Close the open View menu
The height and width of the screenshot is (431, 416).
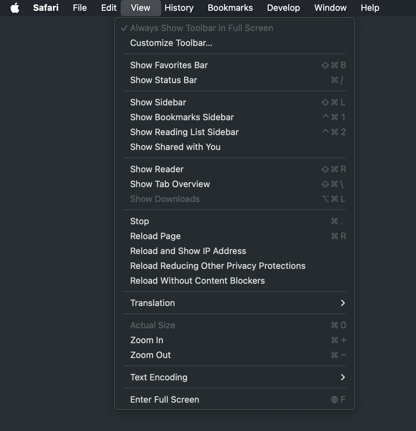tap(141, 8)
